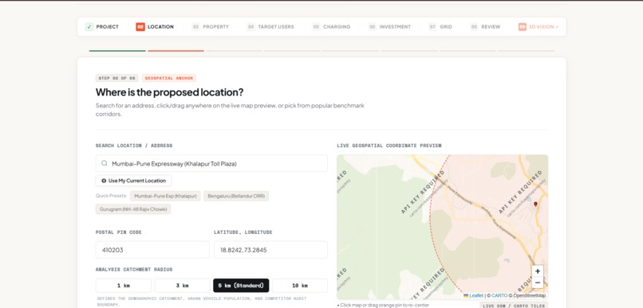Click the green checkmark icon beside Project
Screen dimensions: 643x308
click(x=89, y=27)
